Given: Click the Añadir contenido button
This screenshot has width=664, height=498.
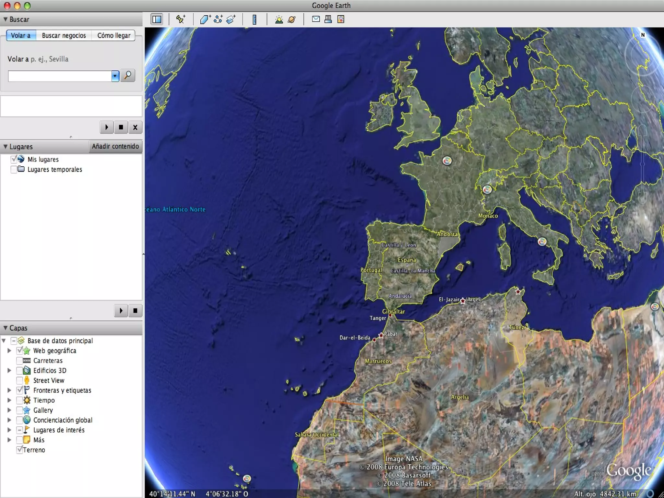Looking at the screenshot, I should pyautogui.click(x=115, y=146).
